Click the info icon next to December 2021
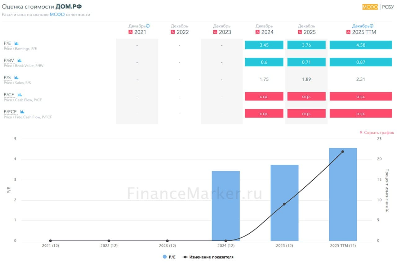Image resolution: width=397 pixels, height=264 pixels. pyautogui.click(x=148, y=26)
